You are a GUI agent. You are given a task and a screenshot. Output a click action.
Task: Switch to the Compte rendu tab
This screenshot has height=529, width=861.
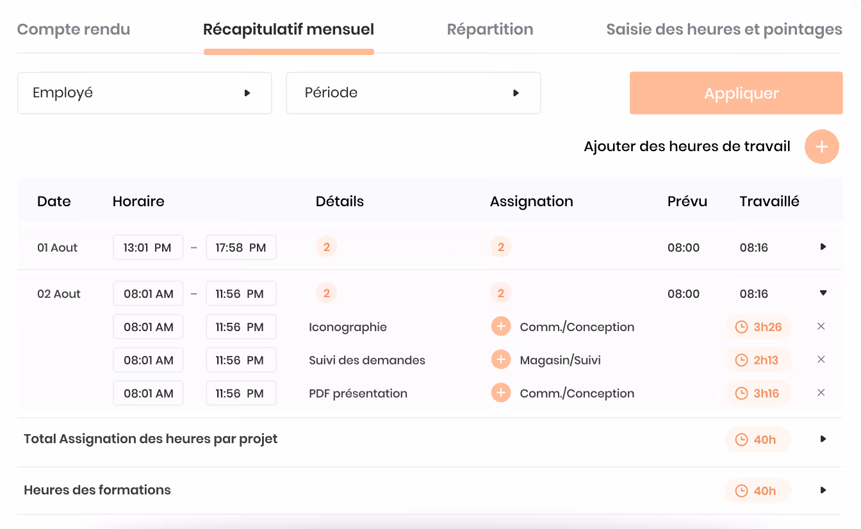pyautogui.click(x=74, y=29)
